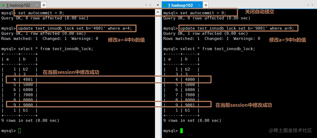Screen dimensions: 317x138
Task: Click the select query in the left terminal
Action: click(56, 49)
